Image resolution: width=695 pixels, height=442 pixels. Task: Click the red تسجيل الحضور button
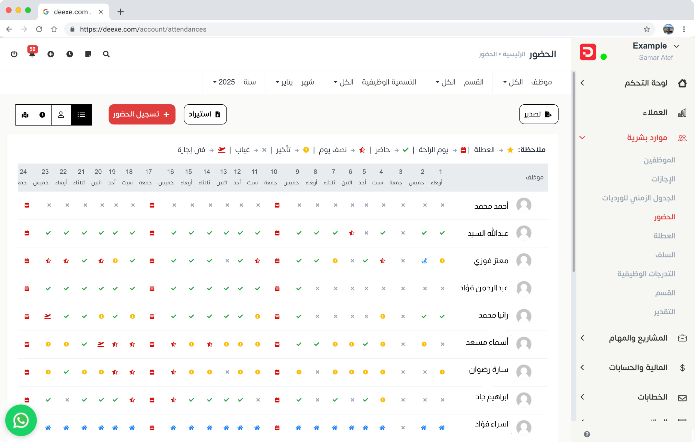[x=142, y=114]
